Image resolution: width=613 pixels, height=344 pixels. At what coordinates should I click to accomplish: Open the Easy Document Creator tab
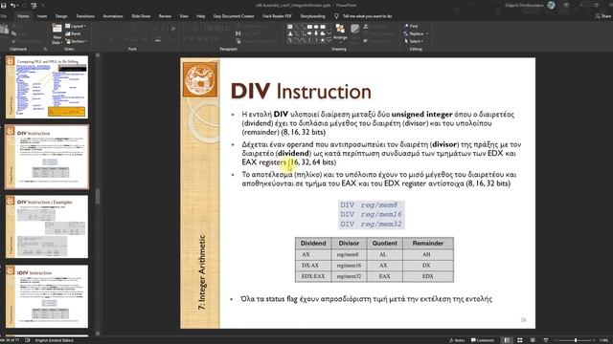234,16
